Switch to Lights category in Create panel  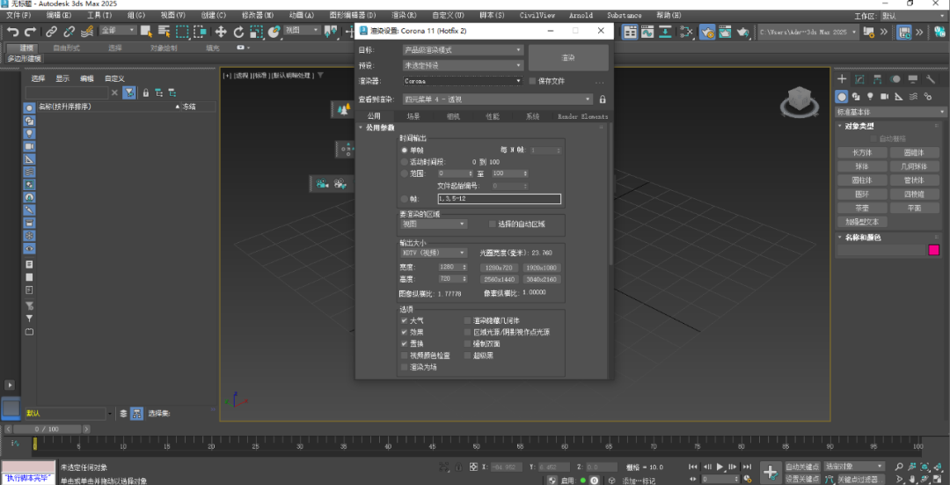870,96
